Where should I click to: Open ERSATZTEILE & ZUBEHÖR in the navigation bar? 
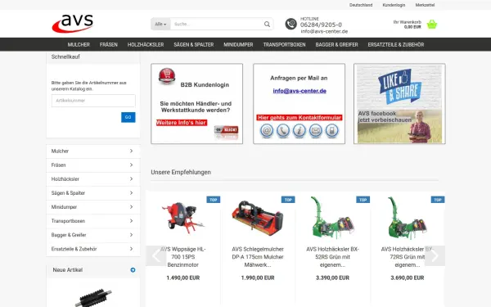point(396,44)
